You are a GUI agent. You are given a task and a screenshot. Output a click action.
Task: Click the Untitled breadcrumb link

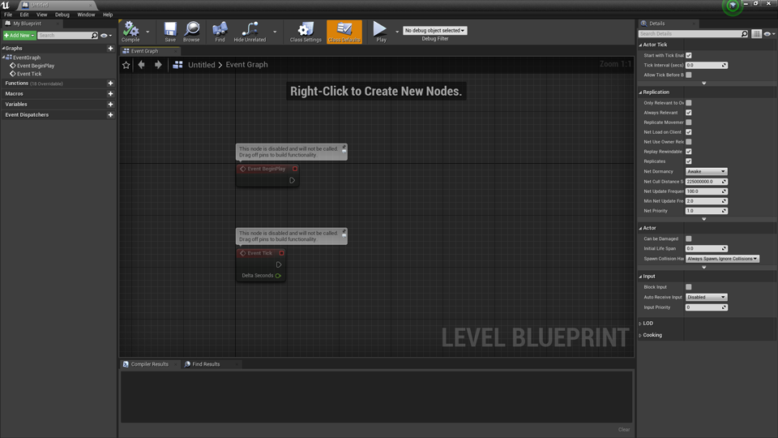[x=202, y=65]
